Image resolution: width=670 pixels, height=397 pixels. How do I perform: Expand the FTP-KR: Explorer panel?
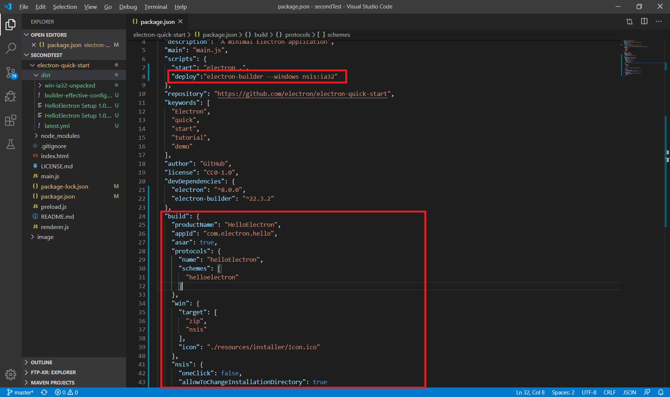(x=74, y=372)
